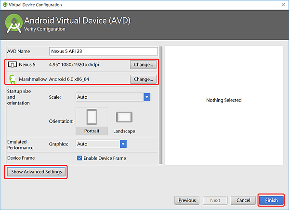Open the Graphics dropdown arrow
The width and height of the screenshot is (289, 210).
(123, 144)
